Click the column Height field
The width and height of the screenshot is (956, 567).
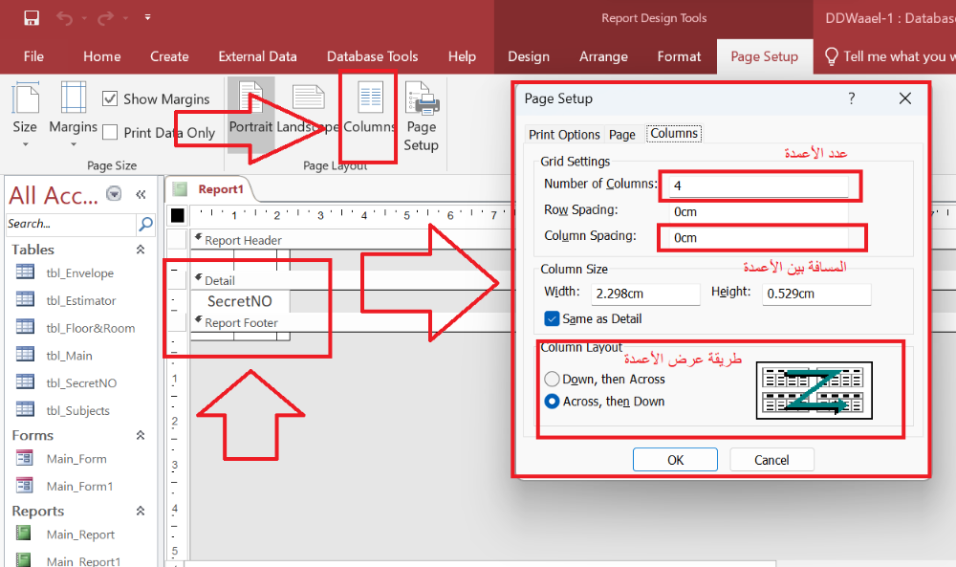click(x=815, y=294)
